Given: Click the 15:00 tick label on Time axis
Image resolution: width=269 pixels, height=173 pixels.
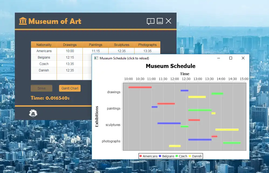Looking at the screenshot, I should coord(244,79).
